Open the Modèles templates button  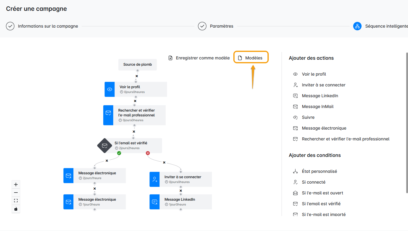point(251,58)
